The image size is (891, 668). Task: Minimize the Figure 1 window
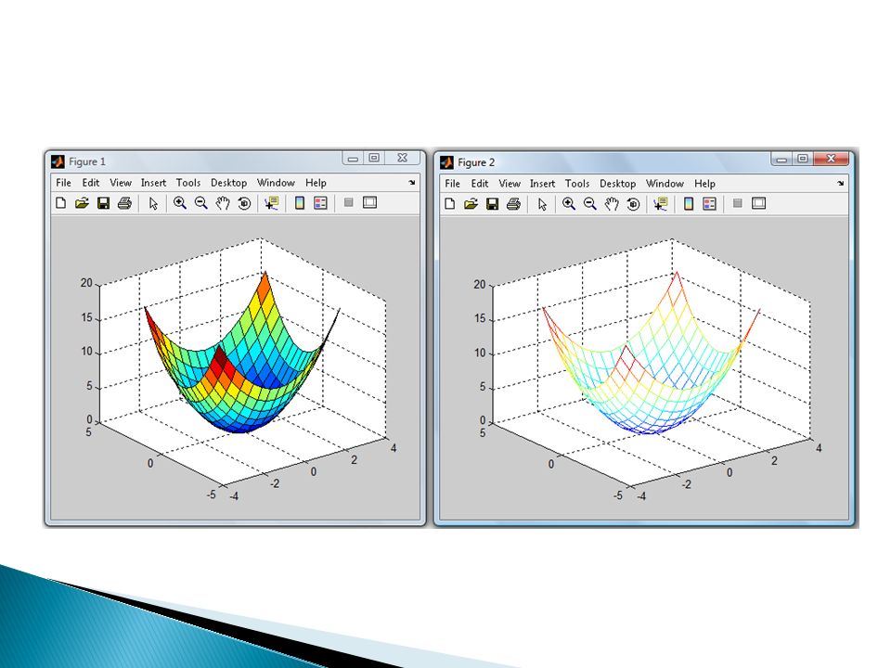click(x=353, y=159)
